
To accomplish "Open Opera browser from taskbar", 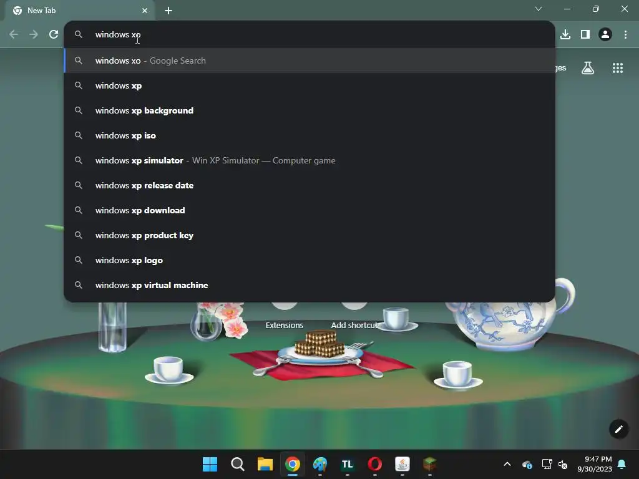I will 375,464.
